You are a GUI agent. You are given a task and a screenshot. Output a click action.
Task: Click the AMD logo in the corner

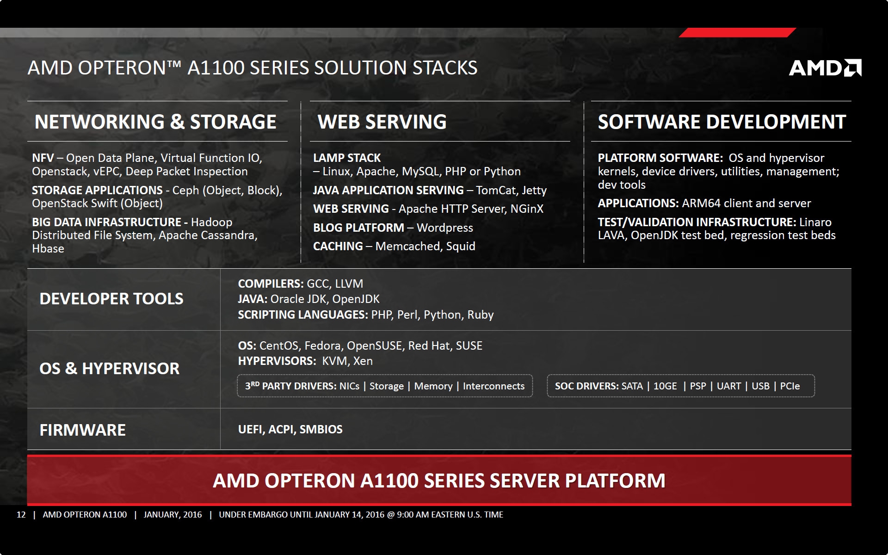[x=825, y=68]
